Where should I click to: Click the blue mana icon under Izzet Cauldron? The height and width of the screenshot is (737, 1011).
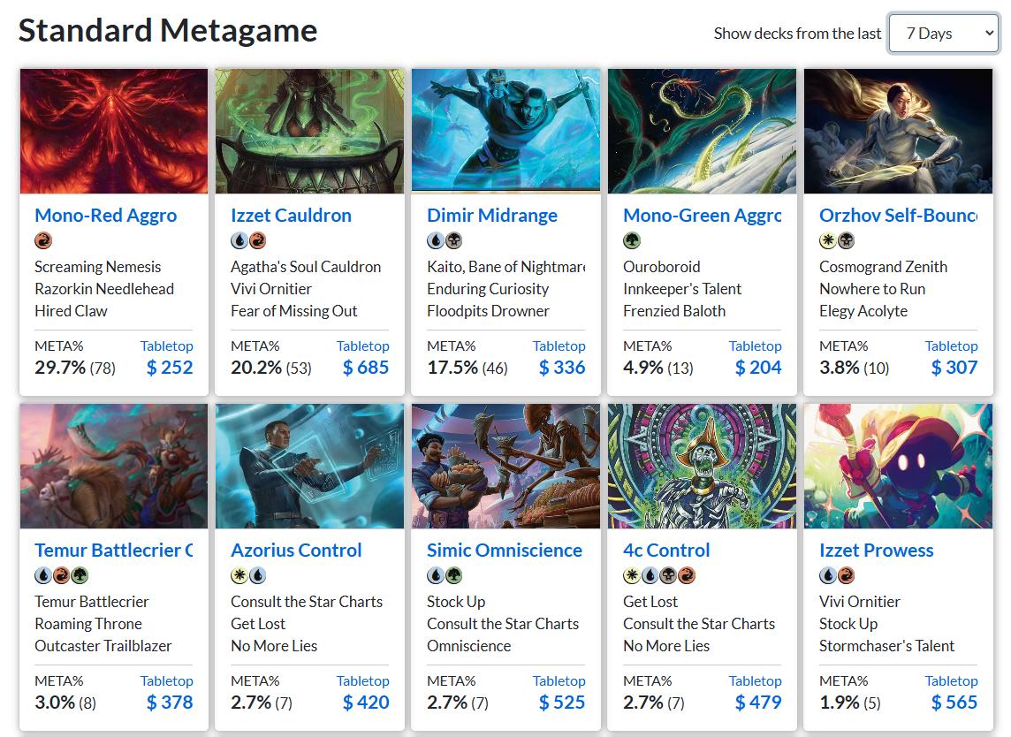pos(239,240)
